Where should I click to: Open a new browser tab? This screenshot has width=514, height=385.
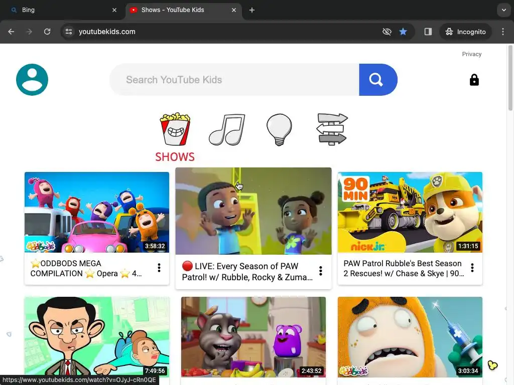(252, 10)
